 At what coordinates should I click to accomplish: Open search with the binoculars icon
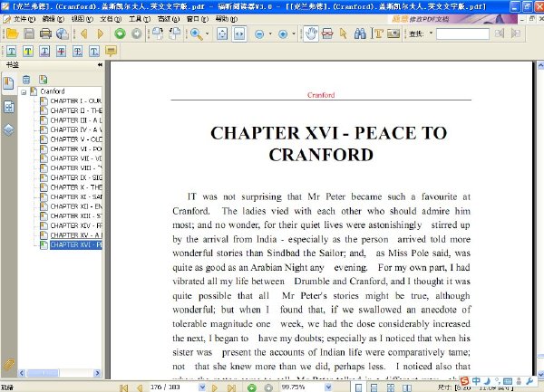tap(360, 33)
